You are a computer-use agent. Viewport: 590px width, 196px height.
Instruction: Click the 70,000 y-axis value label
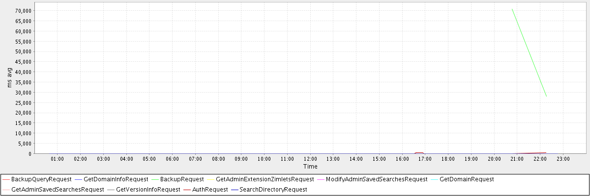point(24,11)
